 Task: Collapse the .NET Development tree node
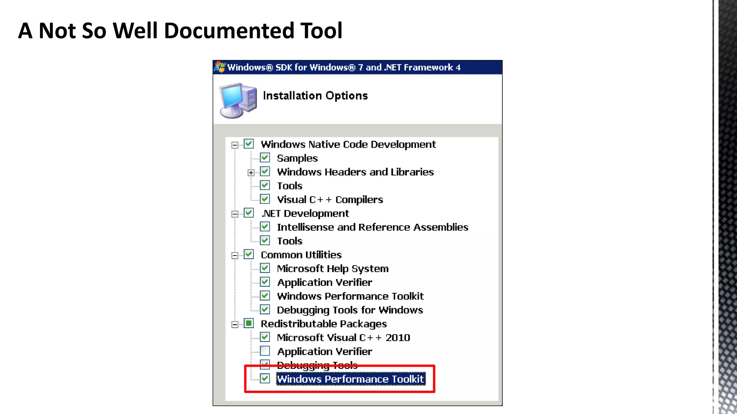235,214
